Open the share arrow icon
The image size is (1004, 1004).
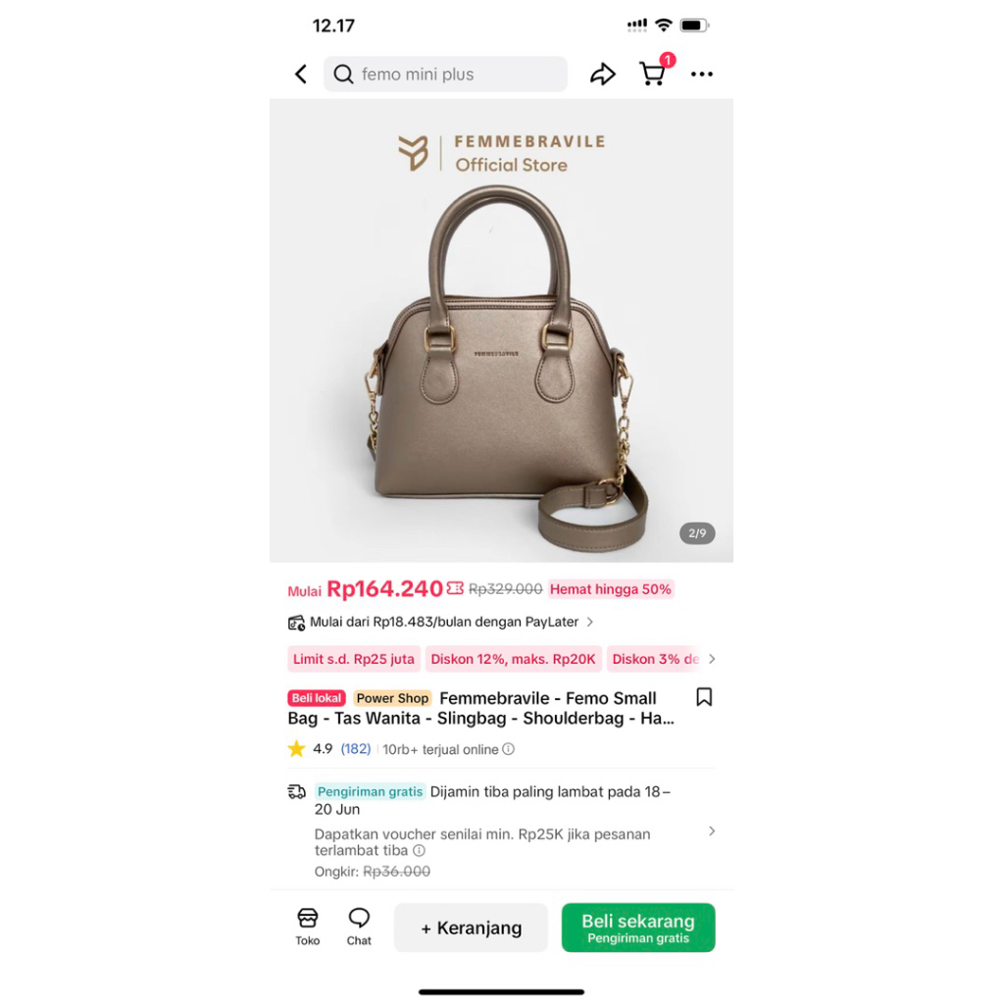[603, 75]
